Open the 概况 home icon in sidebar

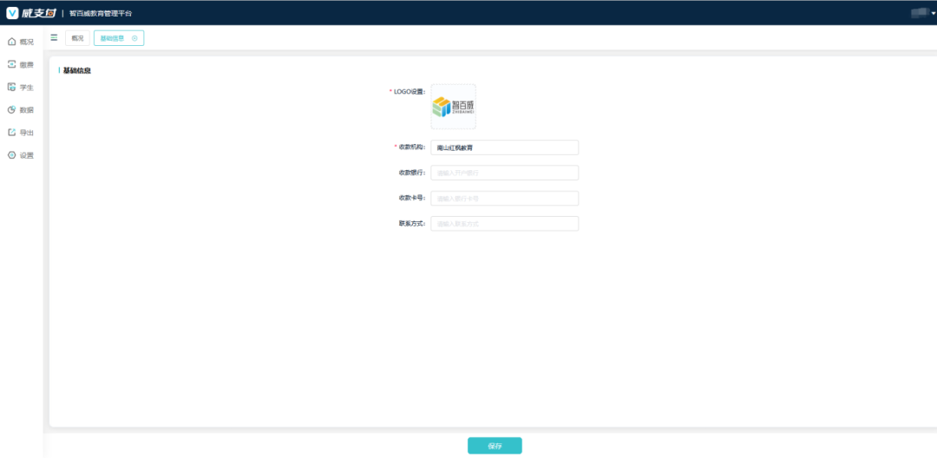click(x=11, y=42)
